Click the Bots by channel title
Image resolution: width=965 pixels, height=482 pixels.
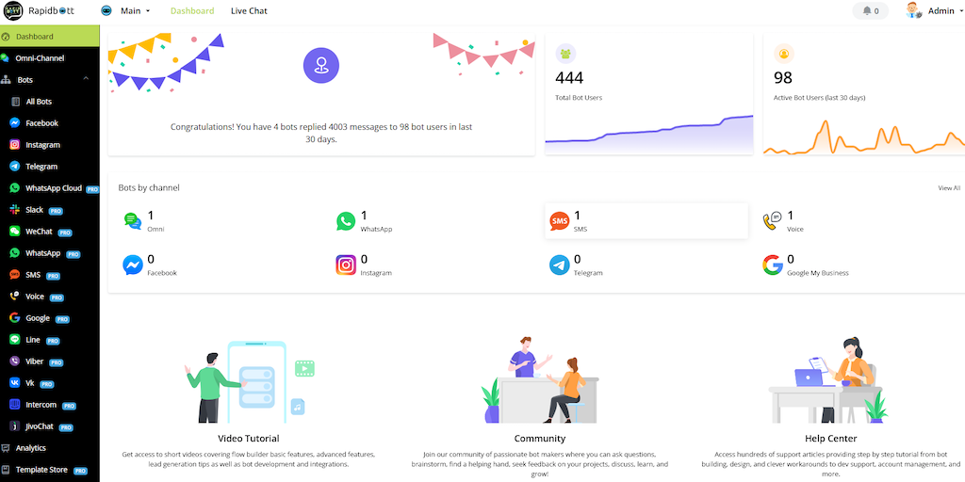(x=149, y=187)
